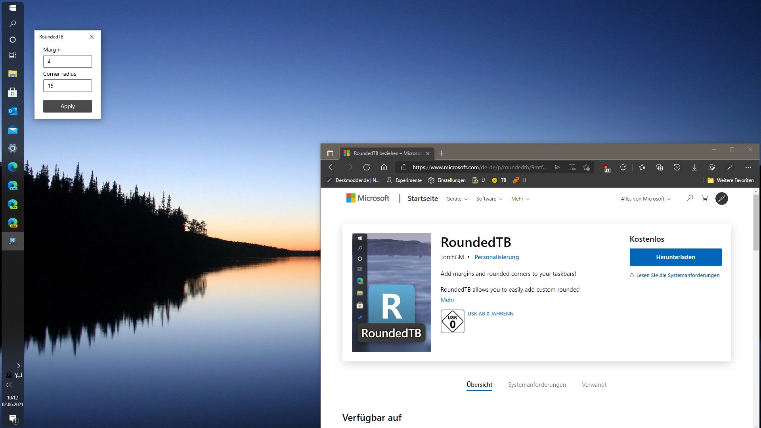Toggle Edge vertical tabs button
This screenshot has width=761, height=428.
tap(330, 153)
